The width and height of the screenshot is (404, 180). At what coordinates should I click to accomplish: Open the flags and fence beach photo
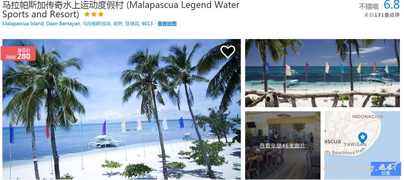point(323,73)
